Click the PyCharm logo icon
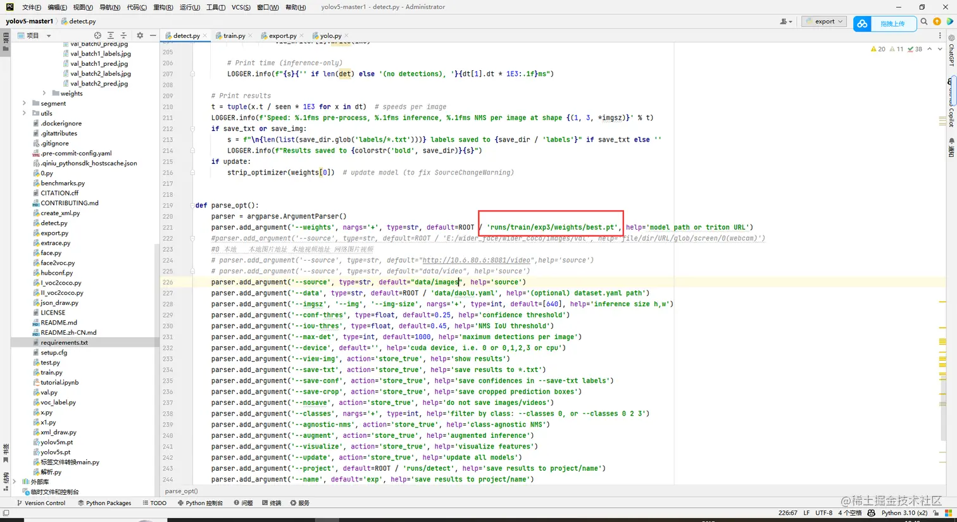The image size is (957, 522). coord(9,7)
